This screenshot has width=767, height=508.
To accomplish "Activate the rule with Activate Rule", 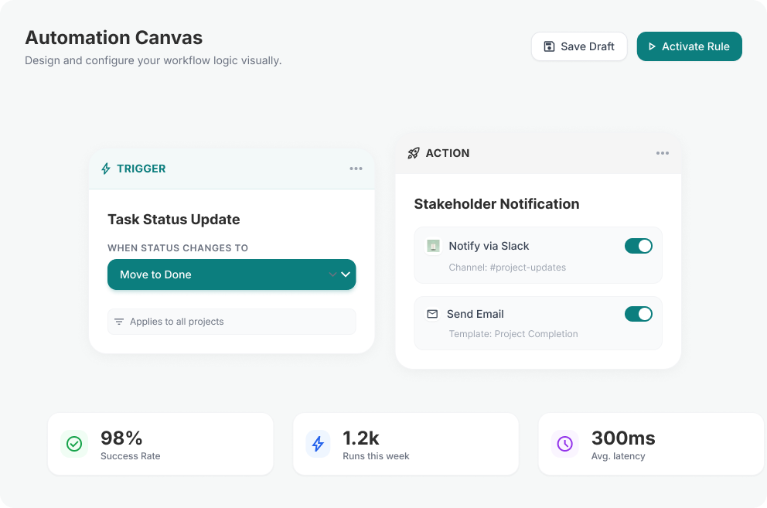I will [x=689, y=46].
